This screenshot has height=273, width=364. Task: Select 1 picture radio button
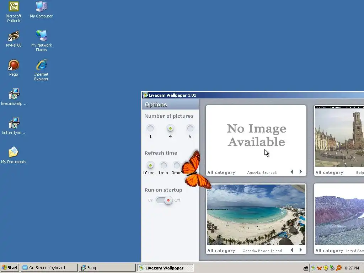(x=150, y=128)
